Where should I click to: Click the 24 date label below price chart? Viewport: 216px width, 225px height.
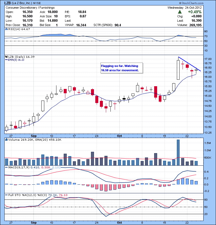coord(97,136)
